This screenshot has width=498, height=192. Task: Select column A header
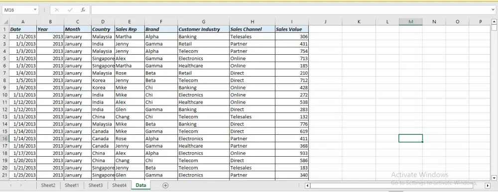point(23,21)
